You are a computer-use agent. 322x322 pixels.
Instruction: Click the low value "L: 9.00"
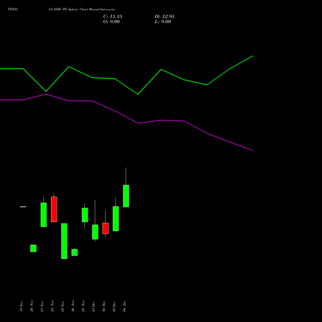pyautogui.click(x=163, y=22)
